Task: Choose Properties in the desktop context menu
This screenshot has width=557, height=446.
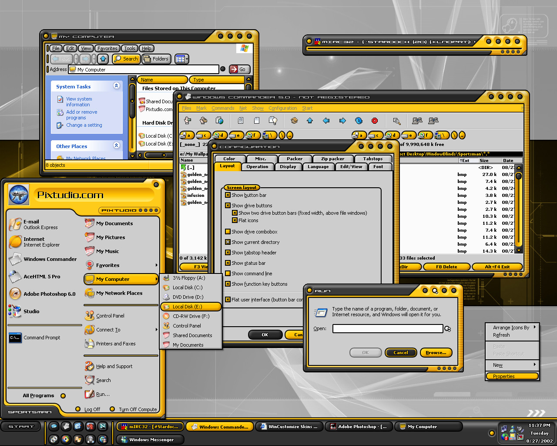Action: 513,376
